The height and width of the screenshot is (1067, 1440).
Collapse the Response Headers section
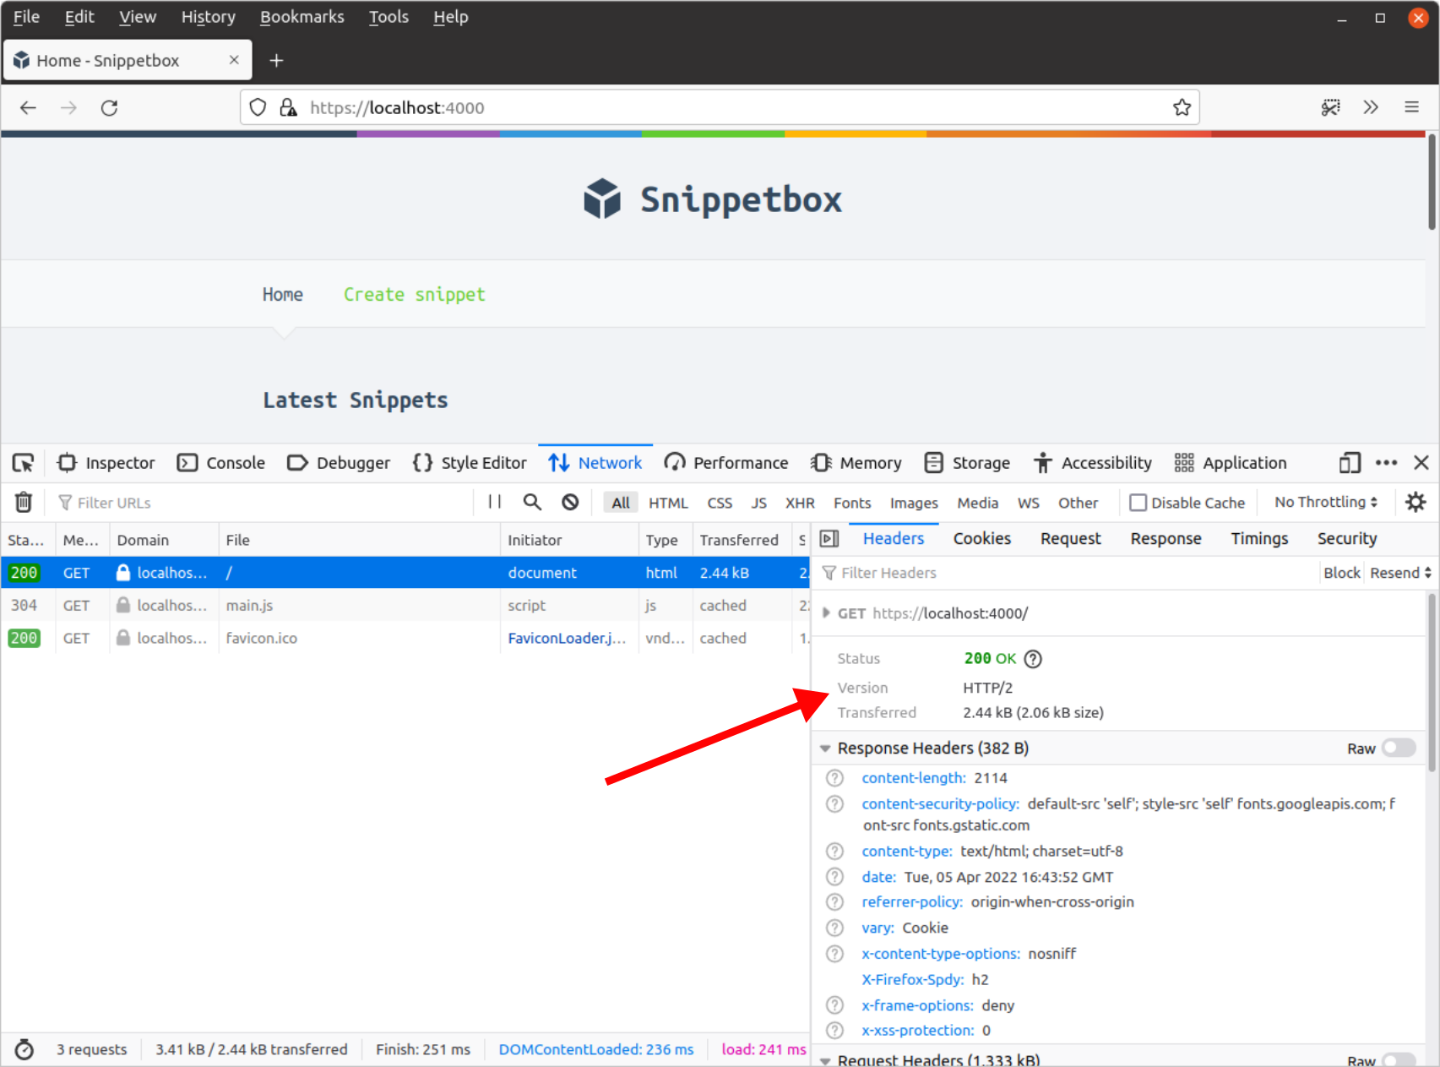click(x=825, y=749)
